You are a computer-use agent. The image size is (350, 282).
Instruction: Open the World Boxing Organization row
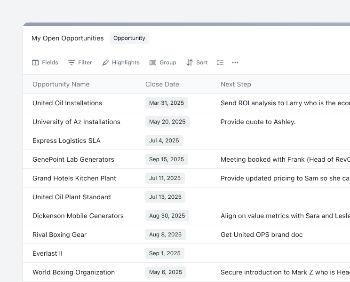tap(74, 272)
